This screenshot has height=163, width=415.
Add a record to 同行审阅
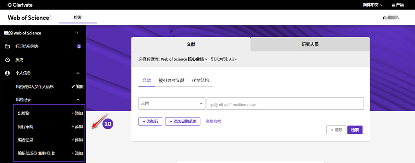coord(77,127)
